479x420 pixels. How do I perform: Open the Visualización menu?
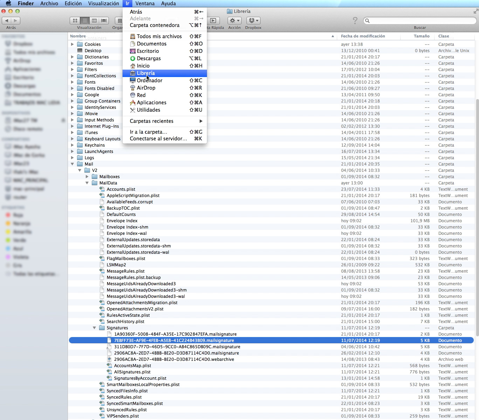[x=103, y=3]
